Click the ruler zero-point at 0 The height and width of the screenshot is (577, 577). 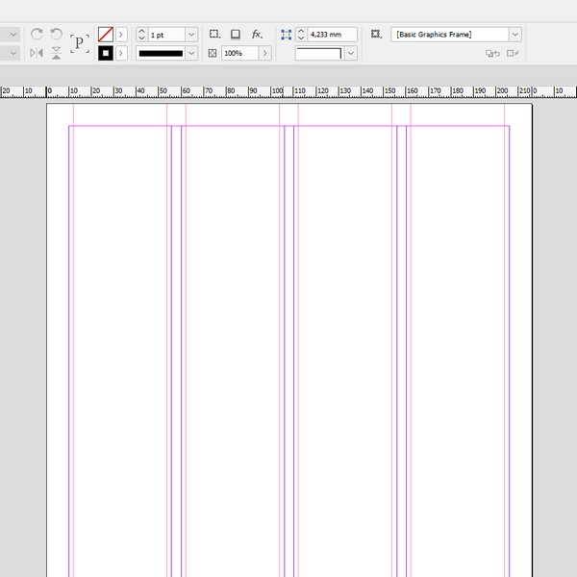click(49, 91)
